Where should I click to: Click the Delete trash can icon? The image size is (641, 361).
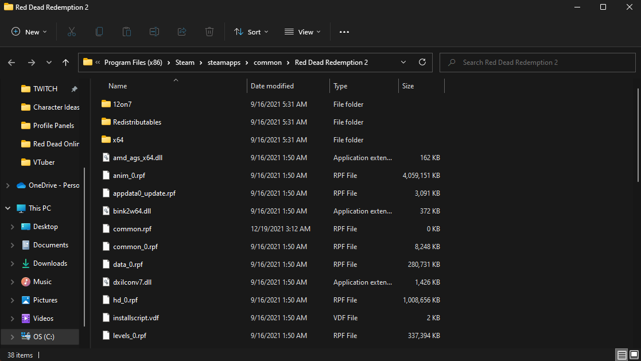209,32
